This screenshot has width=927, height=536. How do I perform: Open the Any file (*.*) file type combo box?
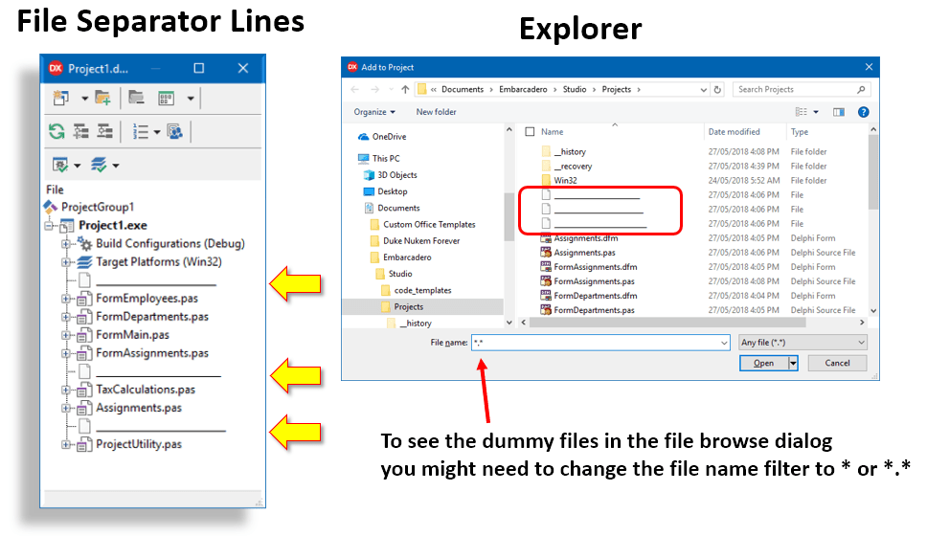(x=803, y=342)
